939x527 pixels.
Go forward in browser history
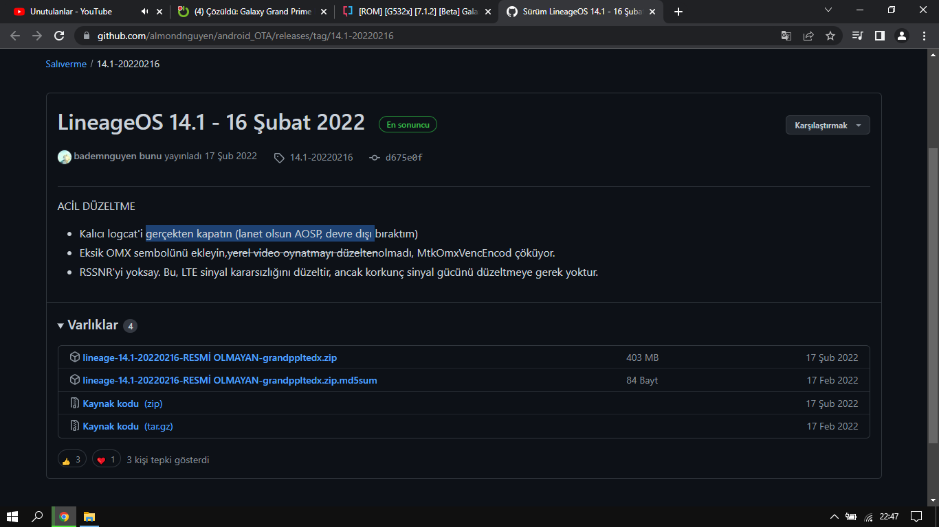pyautogui.click(x=37, y=36)
